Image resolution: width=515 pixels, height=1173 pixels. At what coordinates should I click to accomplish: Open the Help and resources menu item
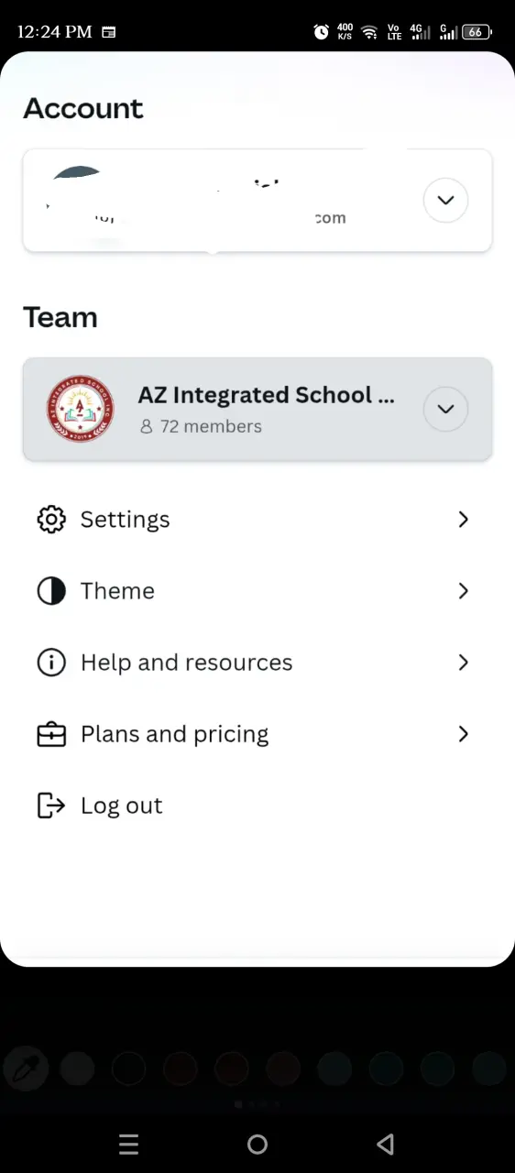(x=257, y=663)
